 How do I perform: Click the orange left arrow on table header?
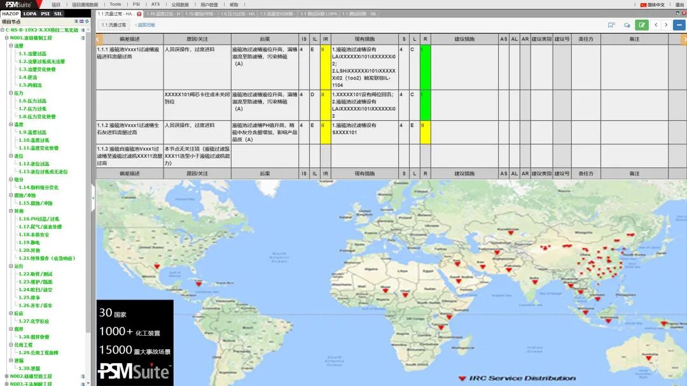[x=99, y=39]
